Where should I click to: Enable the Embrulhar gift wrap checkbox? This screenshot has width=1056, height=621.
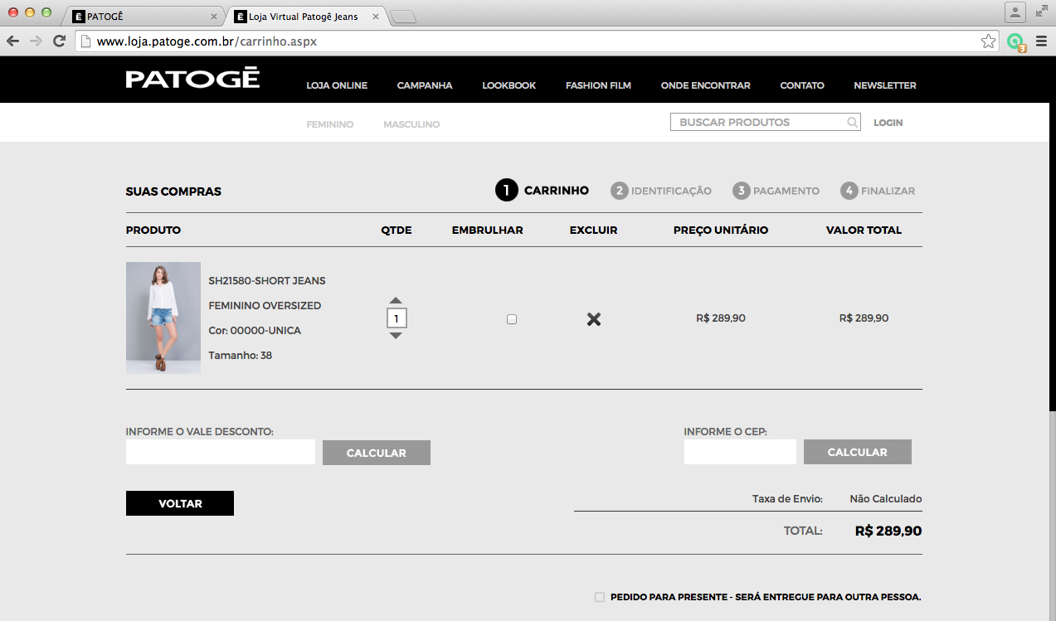tap(512, 319)
